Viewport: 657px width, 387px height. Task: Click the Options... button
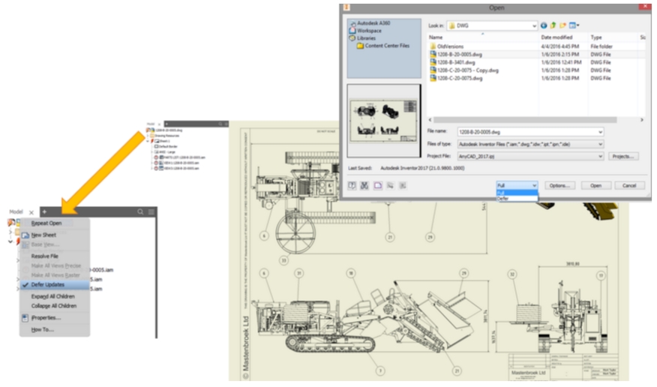559,185
